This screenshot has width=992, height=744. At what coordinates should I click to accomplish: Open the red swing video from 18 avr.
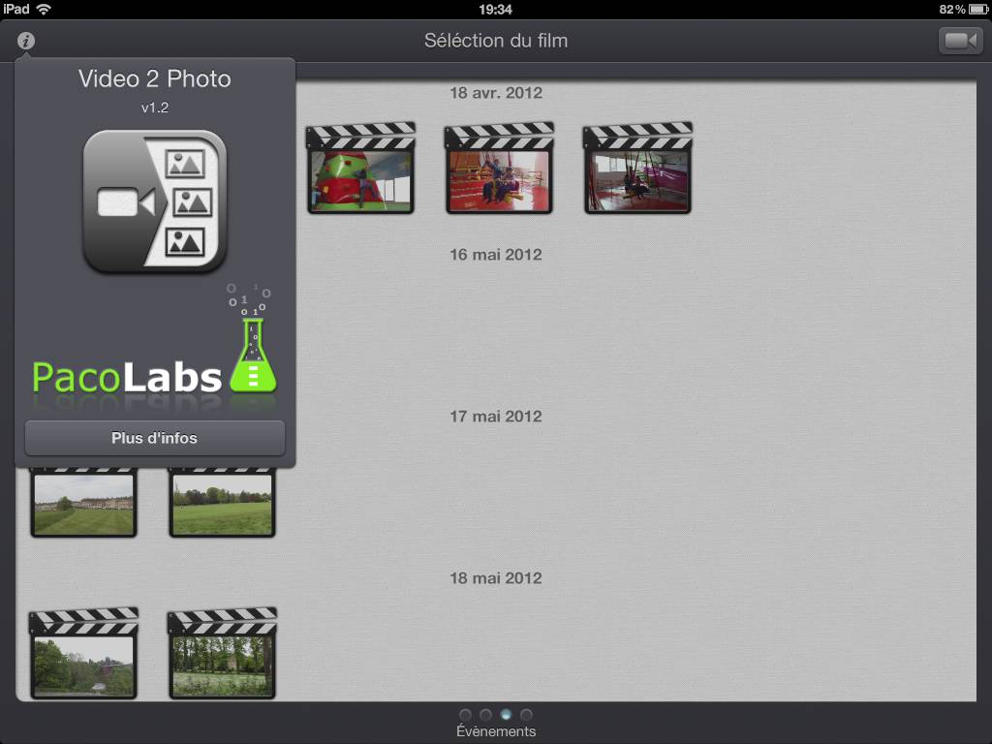point(499,168)
